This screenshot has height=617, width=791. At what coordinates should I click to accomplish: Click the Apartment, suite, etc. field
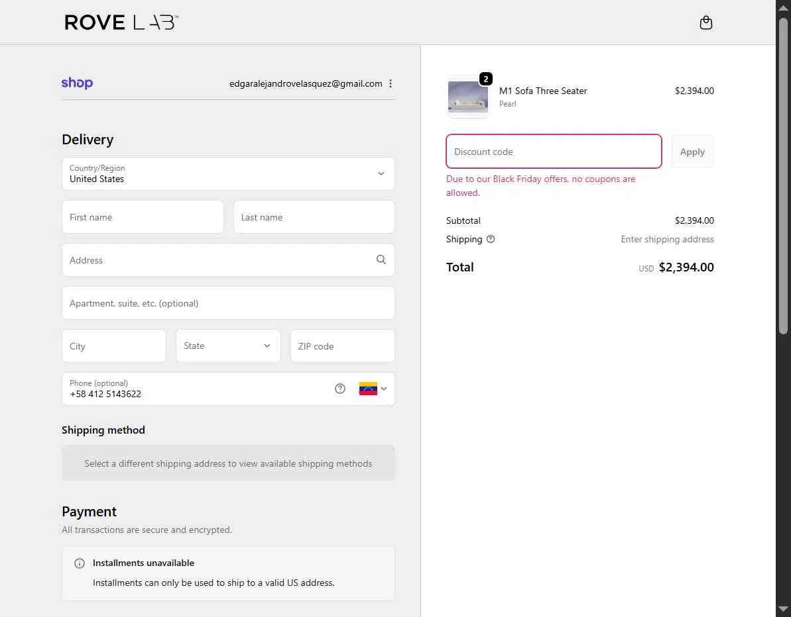pyautogui.click(x=228, y=303)
